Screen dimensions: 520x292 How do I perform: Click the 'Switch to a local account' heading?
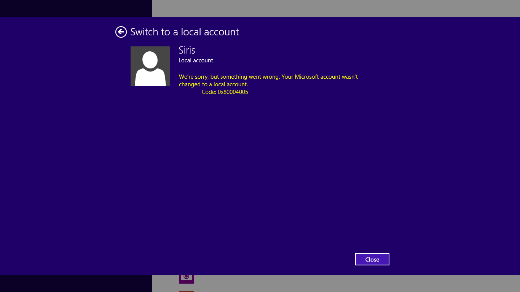(x=185, y=32)
